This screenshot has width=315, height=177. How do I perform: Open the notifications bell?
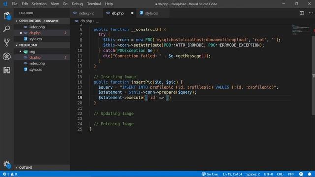(310, 174)
